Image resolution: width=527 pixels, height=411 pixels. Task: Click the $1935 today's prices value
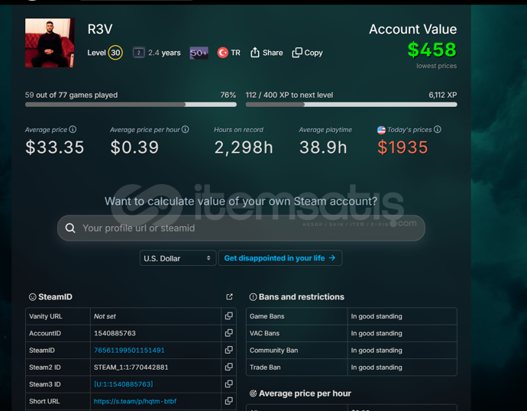coord(403,147)
